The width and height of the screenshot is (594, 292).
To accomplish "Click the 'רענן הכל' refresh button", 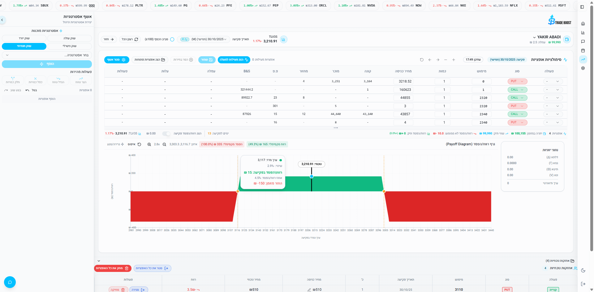I will (130, 39).
